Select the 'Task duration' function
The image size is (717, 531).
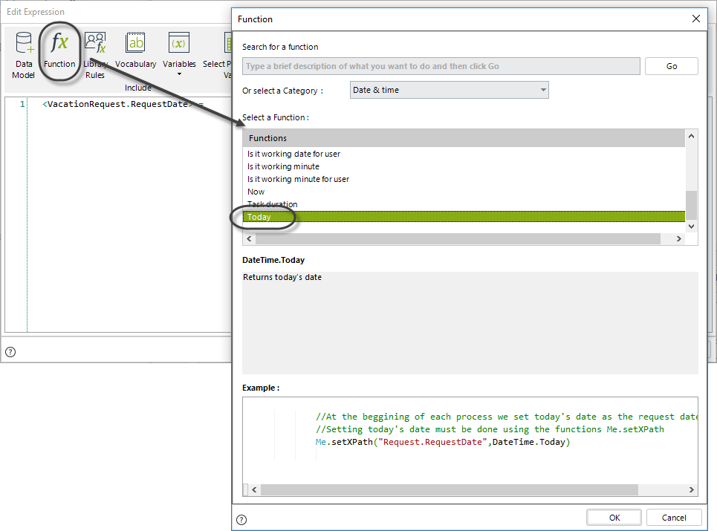tap(464, 204)
